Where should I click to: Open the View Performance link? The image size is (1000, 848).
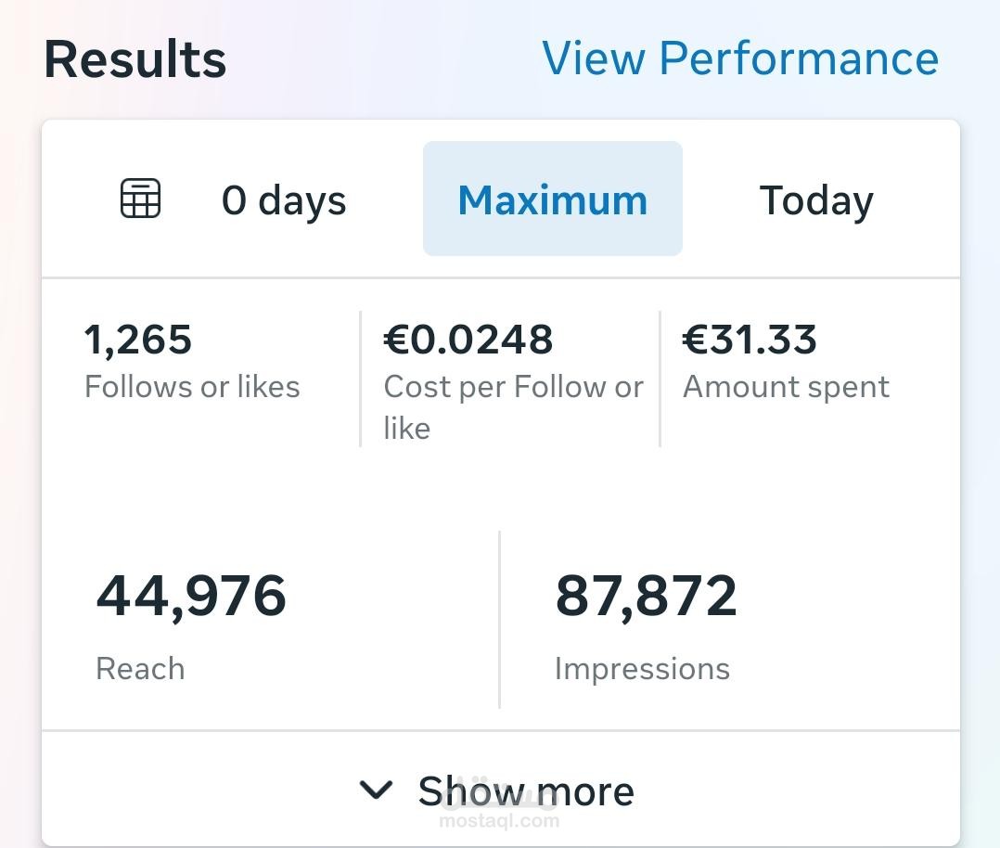click(x=739, y=58)
